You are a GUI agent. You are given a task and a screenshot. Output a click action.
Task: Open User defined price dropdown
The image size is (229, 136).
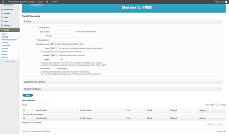click(x=54, y=44)
